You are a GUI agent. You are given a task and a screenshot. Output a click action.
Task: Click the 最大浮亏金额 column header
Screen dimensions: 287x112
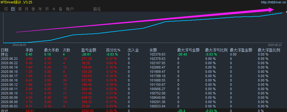[x=188, y=50]
